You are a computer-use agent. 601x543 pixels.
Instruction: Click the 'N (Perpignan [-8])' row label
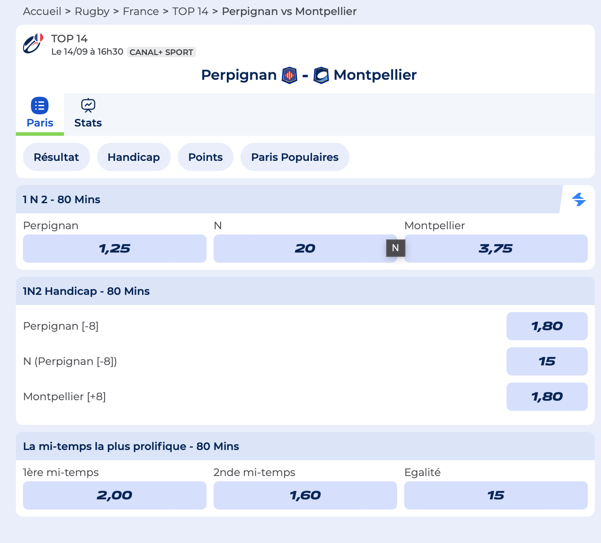[x=70, y=361]
